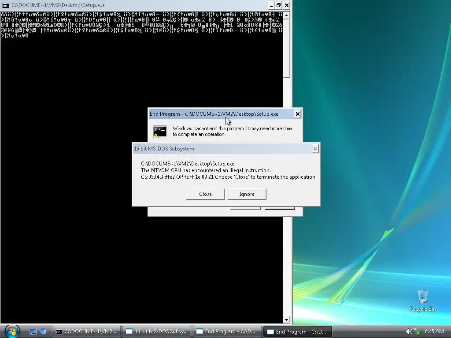
Task: Click the greyed X of 16 bit MS-DOS Subsystem
Action: tap(315, 149)
